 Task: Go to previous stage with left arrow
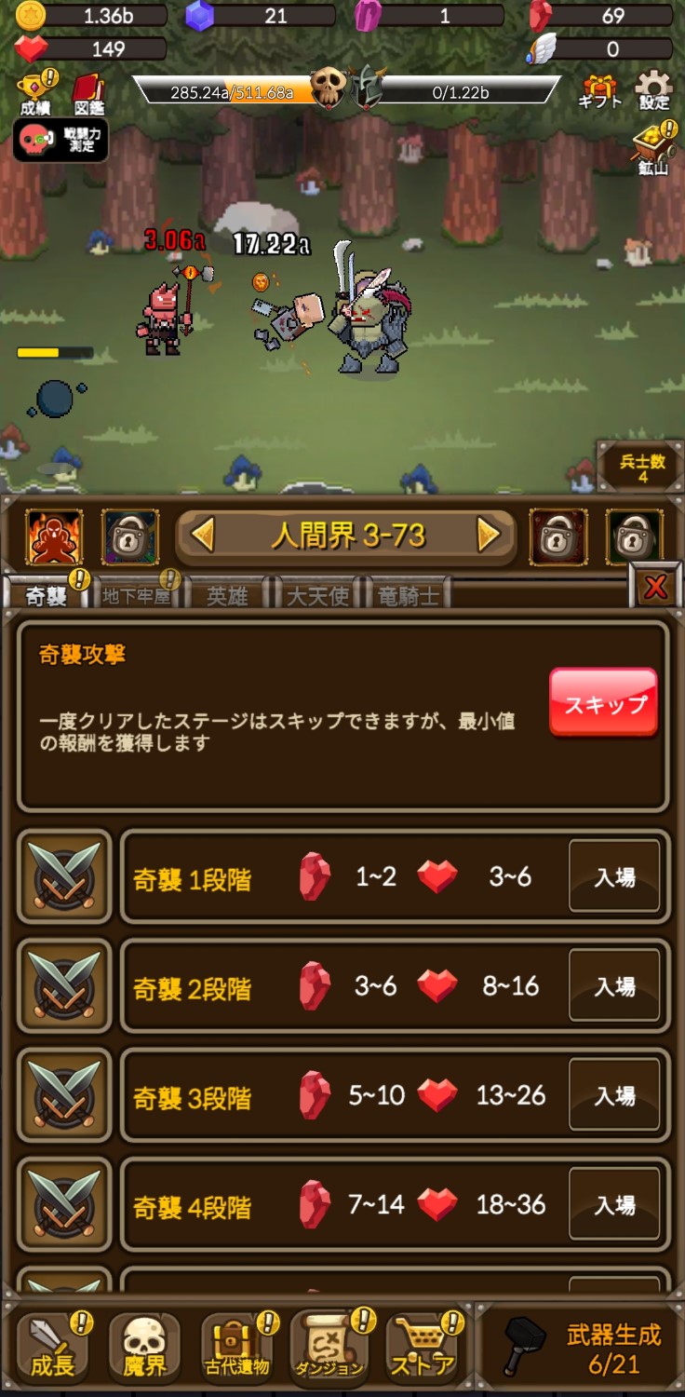click(x=202, y=535)
